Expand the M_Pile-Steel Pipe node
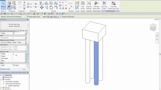This screenshot has width=161, height=90. click(x=6, y=86)
